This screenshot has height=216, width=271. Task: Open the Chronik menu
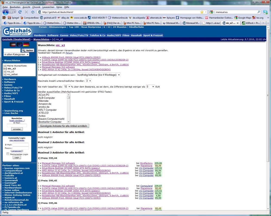[36, 7]
